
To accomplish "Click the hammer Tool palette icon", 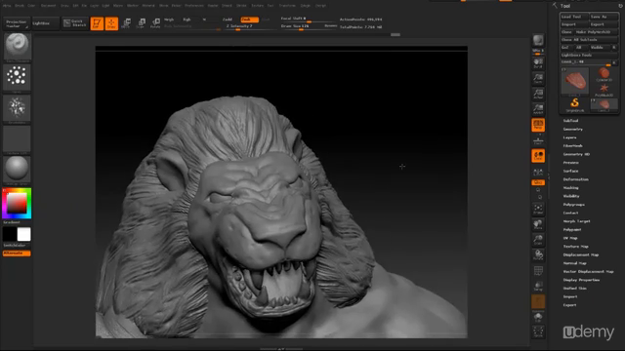I will click(x=555, y=6).
